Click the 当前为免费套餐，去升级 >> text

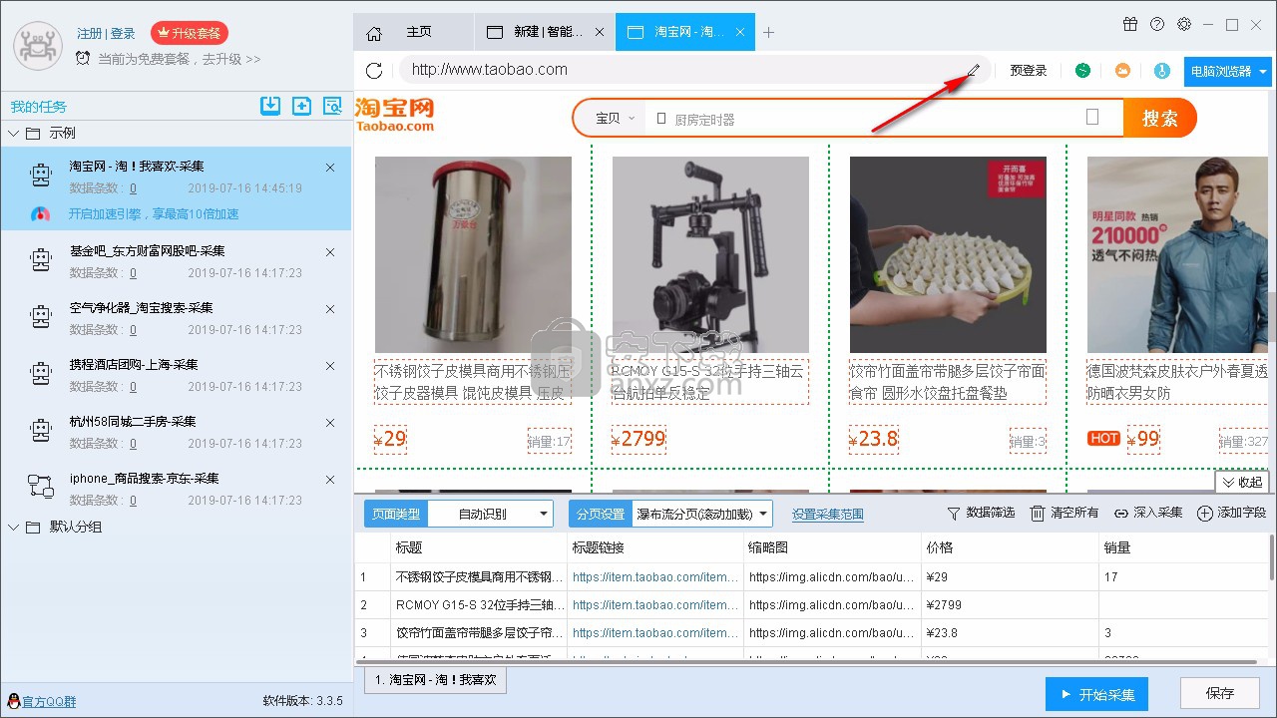tap(179, 59)
